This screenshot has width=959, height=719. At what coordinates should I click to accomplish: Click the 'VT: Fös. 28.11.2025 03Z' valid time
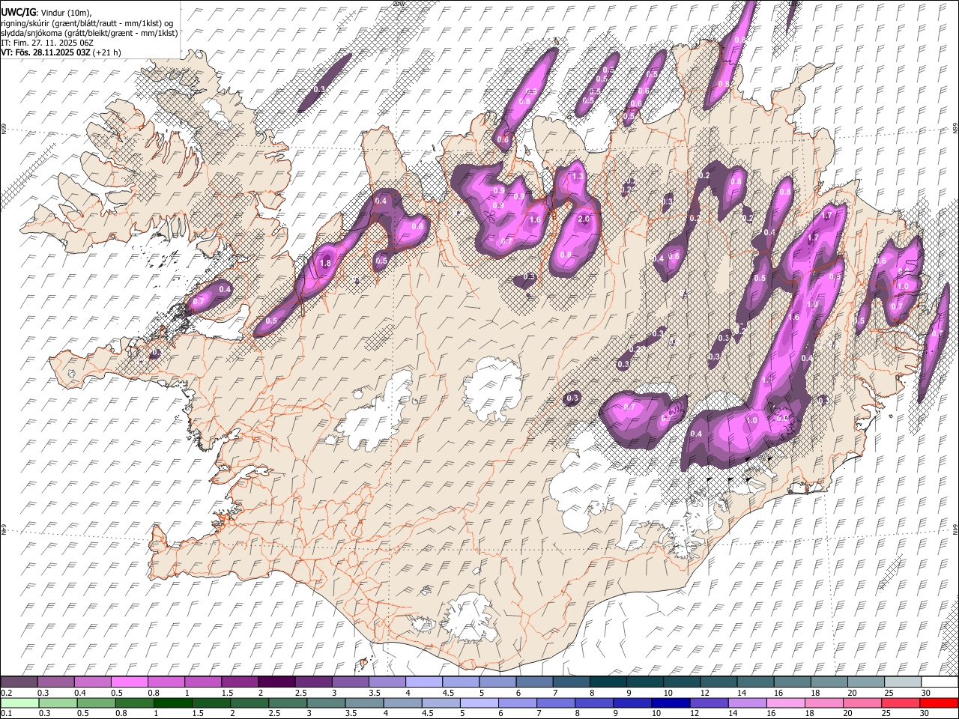coord(46,52)
